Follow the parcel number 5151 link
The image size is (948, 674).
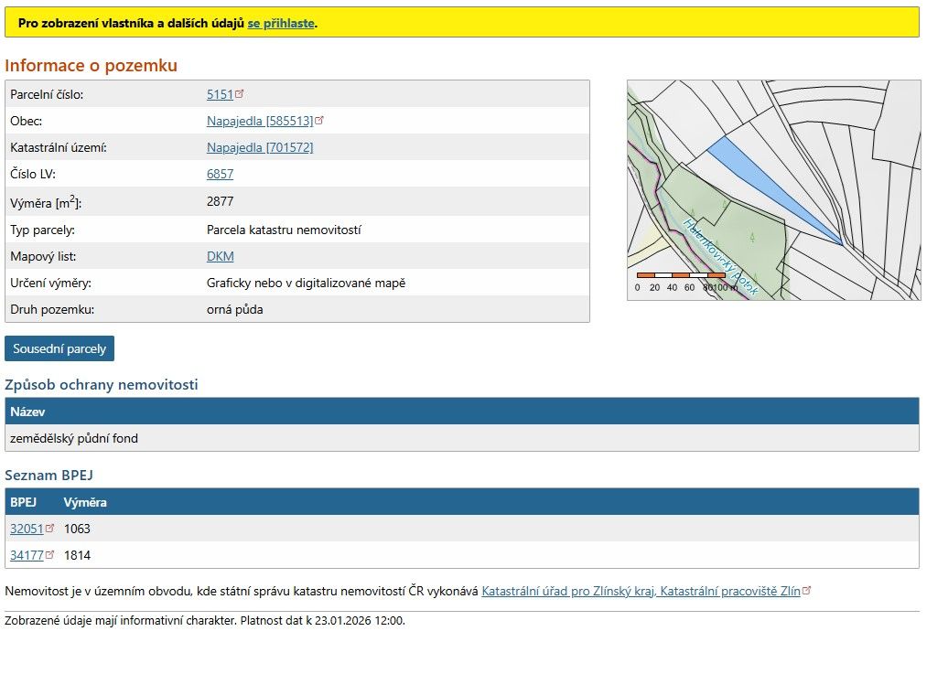220,94
